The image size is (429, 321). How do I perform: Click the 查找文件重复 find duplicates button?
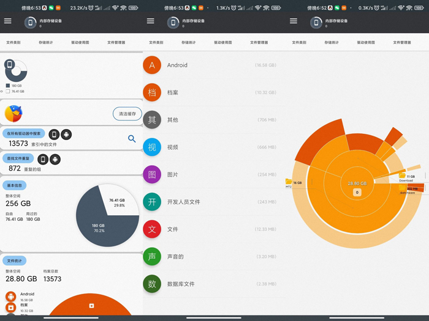click(x=18, y=159)
